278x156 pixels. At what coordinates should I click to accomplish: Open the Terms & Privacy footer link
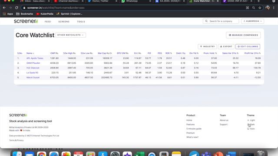(x=17, y=140)
